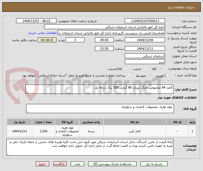This screenshot has width=203, height=171.
Task: Toggle اسناد خزانه اسلامی payment checkbox
Action: point(129,75)
